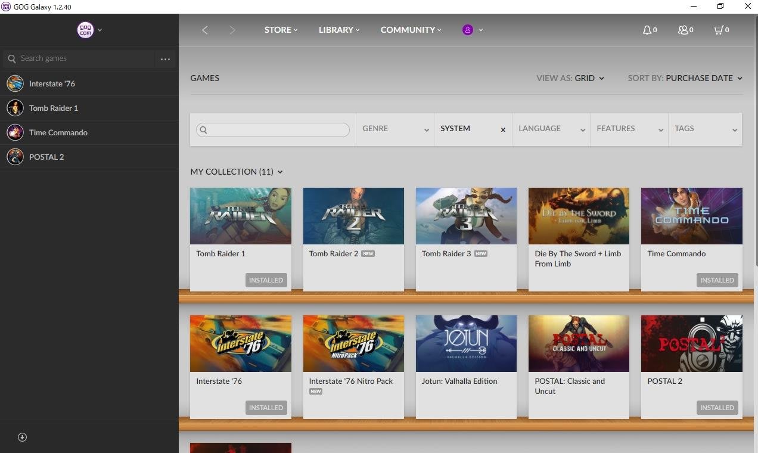The height and width of the screenshot is (453, 758).
Task: Open the downloads icon in sidebar
Action: [23, 437]
